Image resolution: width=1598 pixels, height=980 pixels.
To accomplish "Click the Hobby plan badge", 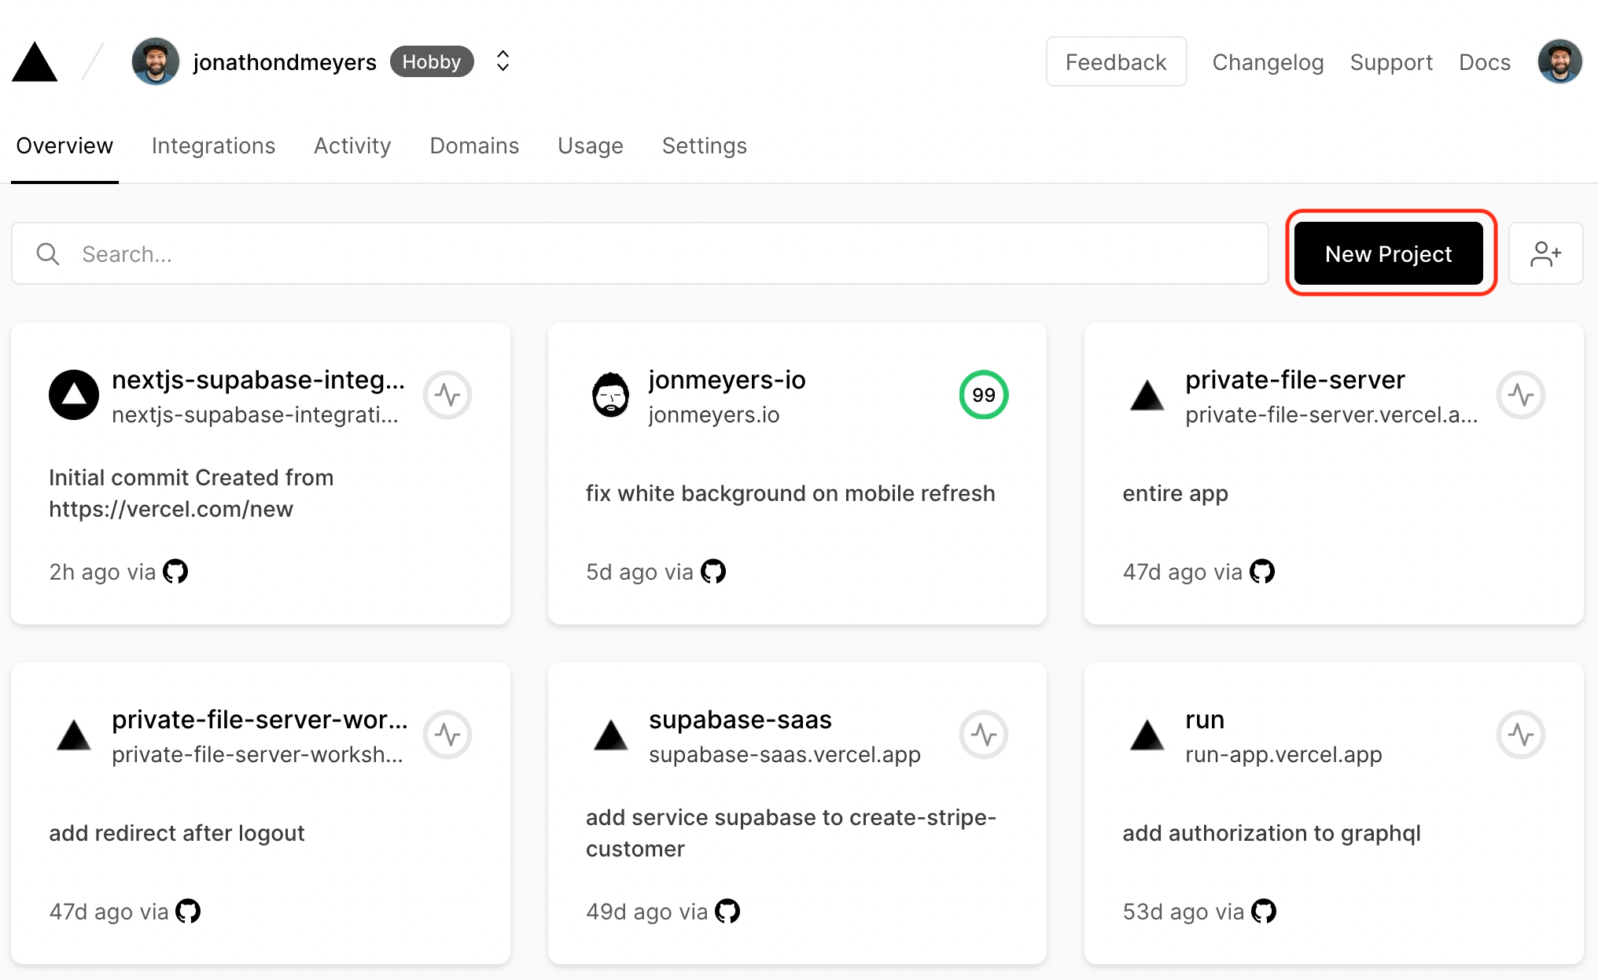I will tap(432, 61).
